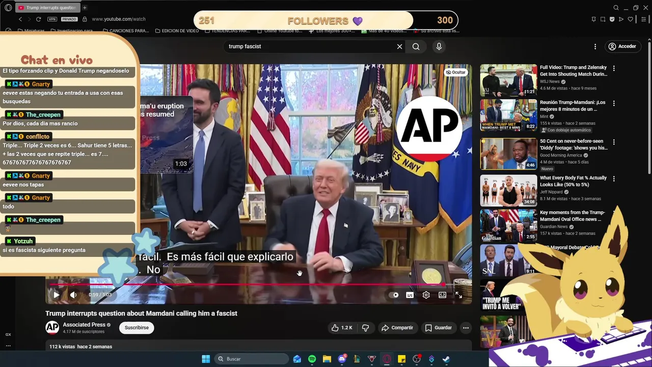Viewport: 652px width, 367px height.
Task: Open Windows Start menu
Action: point(206,359)
